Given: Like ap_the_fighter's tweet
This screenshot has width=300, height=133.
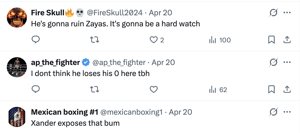Looking at the screenshot, I should [154, 89].
